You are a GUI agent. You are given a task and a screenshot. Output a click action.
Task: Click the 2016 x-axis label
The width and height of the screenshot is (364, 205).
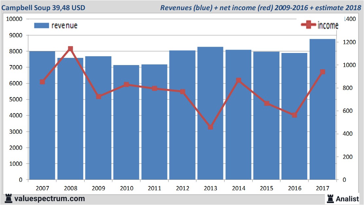point(295,188)
